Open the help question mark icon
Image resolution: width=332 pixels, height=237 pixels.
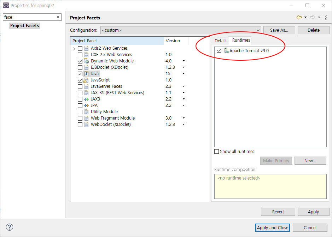pos(10,227)
